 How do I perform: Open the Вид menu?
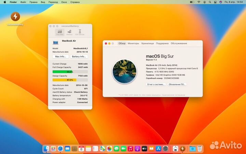point(43,2)
